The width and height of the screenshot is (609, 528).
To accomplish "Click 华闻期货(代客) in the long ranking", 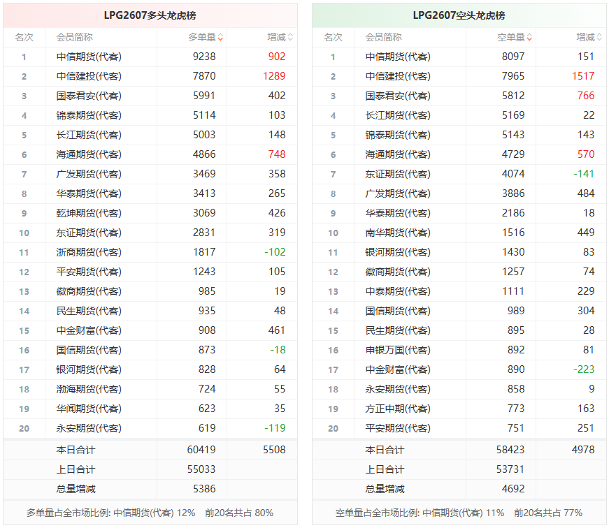I will [x=89, y=409].
